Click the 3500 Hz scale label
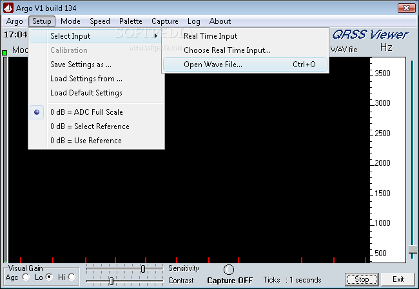Screen dimensions: 419x289 coord(382,74)
